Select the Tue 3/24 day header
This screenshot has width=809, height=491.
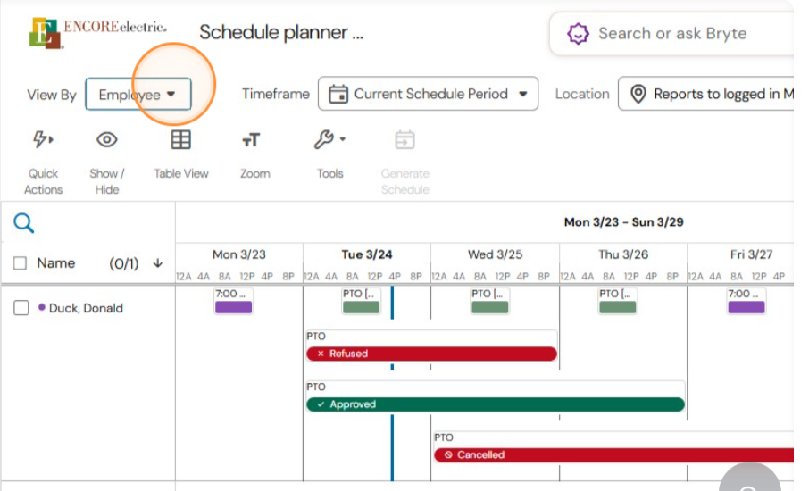coord(367,254)
